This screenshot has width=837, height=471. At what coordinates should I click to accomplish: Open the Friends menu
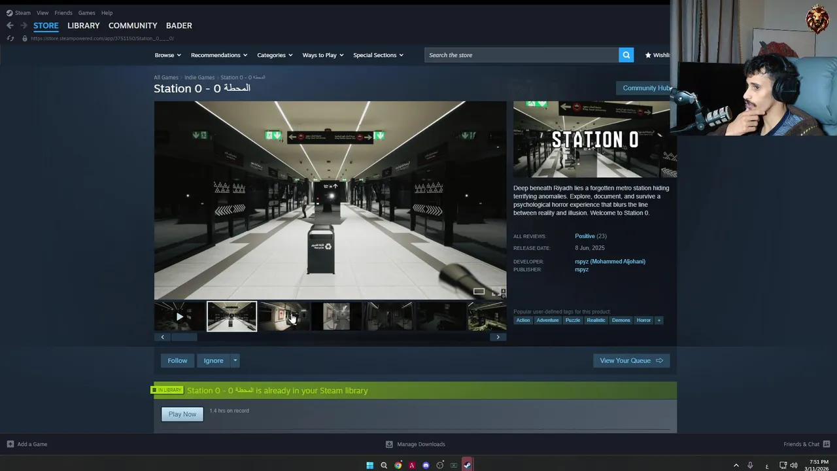[x=63, y=12]
